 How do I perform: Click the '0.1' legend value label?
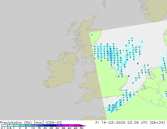coord(3,128)
